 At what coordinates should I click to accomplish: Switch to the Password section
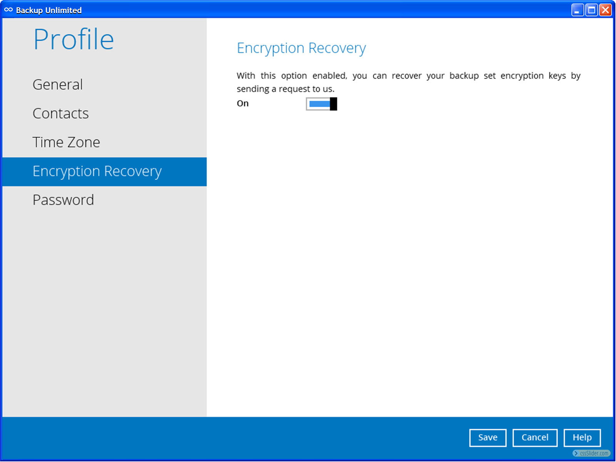tap(64, 200)
